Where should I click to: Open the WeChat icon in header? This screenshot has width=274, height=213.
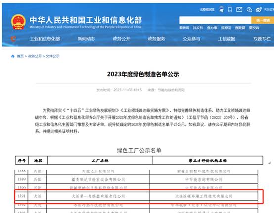click(249, 9)
